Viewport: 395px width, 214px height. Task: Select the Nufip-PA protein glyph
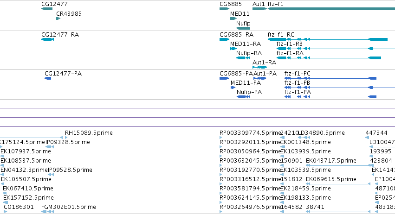tap(243, 97)
